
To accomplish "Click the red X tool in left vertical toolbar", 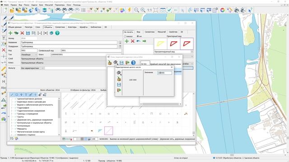I will pos(4,50).
